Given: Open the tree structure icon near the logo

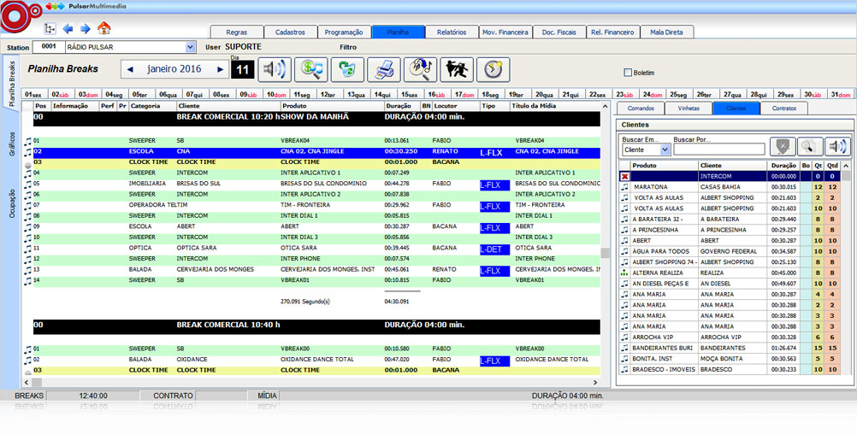Looking at the screenshot, I should point(50,28).
